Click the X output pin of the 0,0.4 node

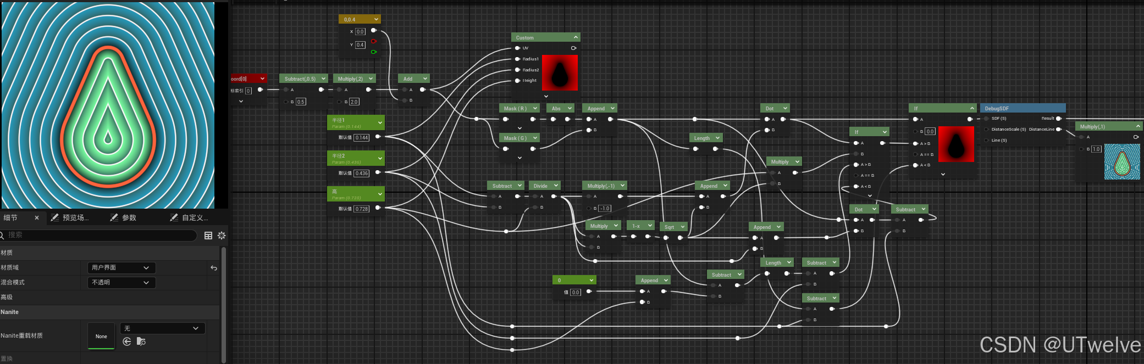[374, 31]
